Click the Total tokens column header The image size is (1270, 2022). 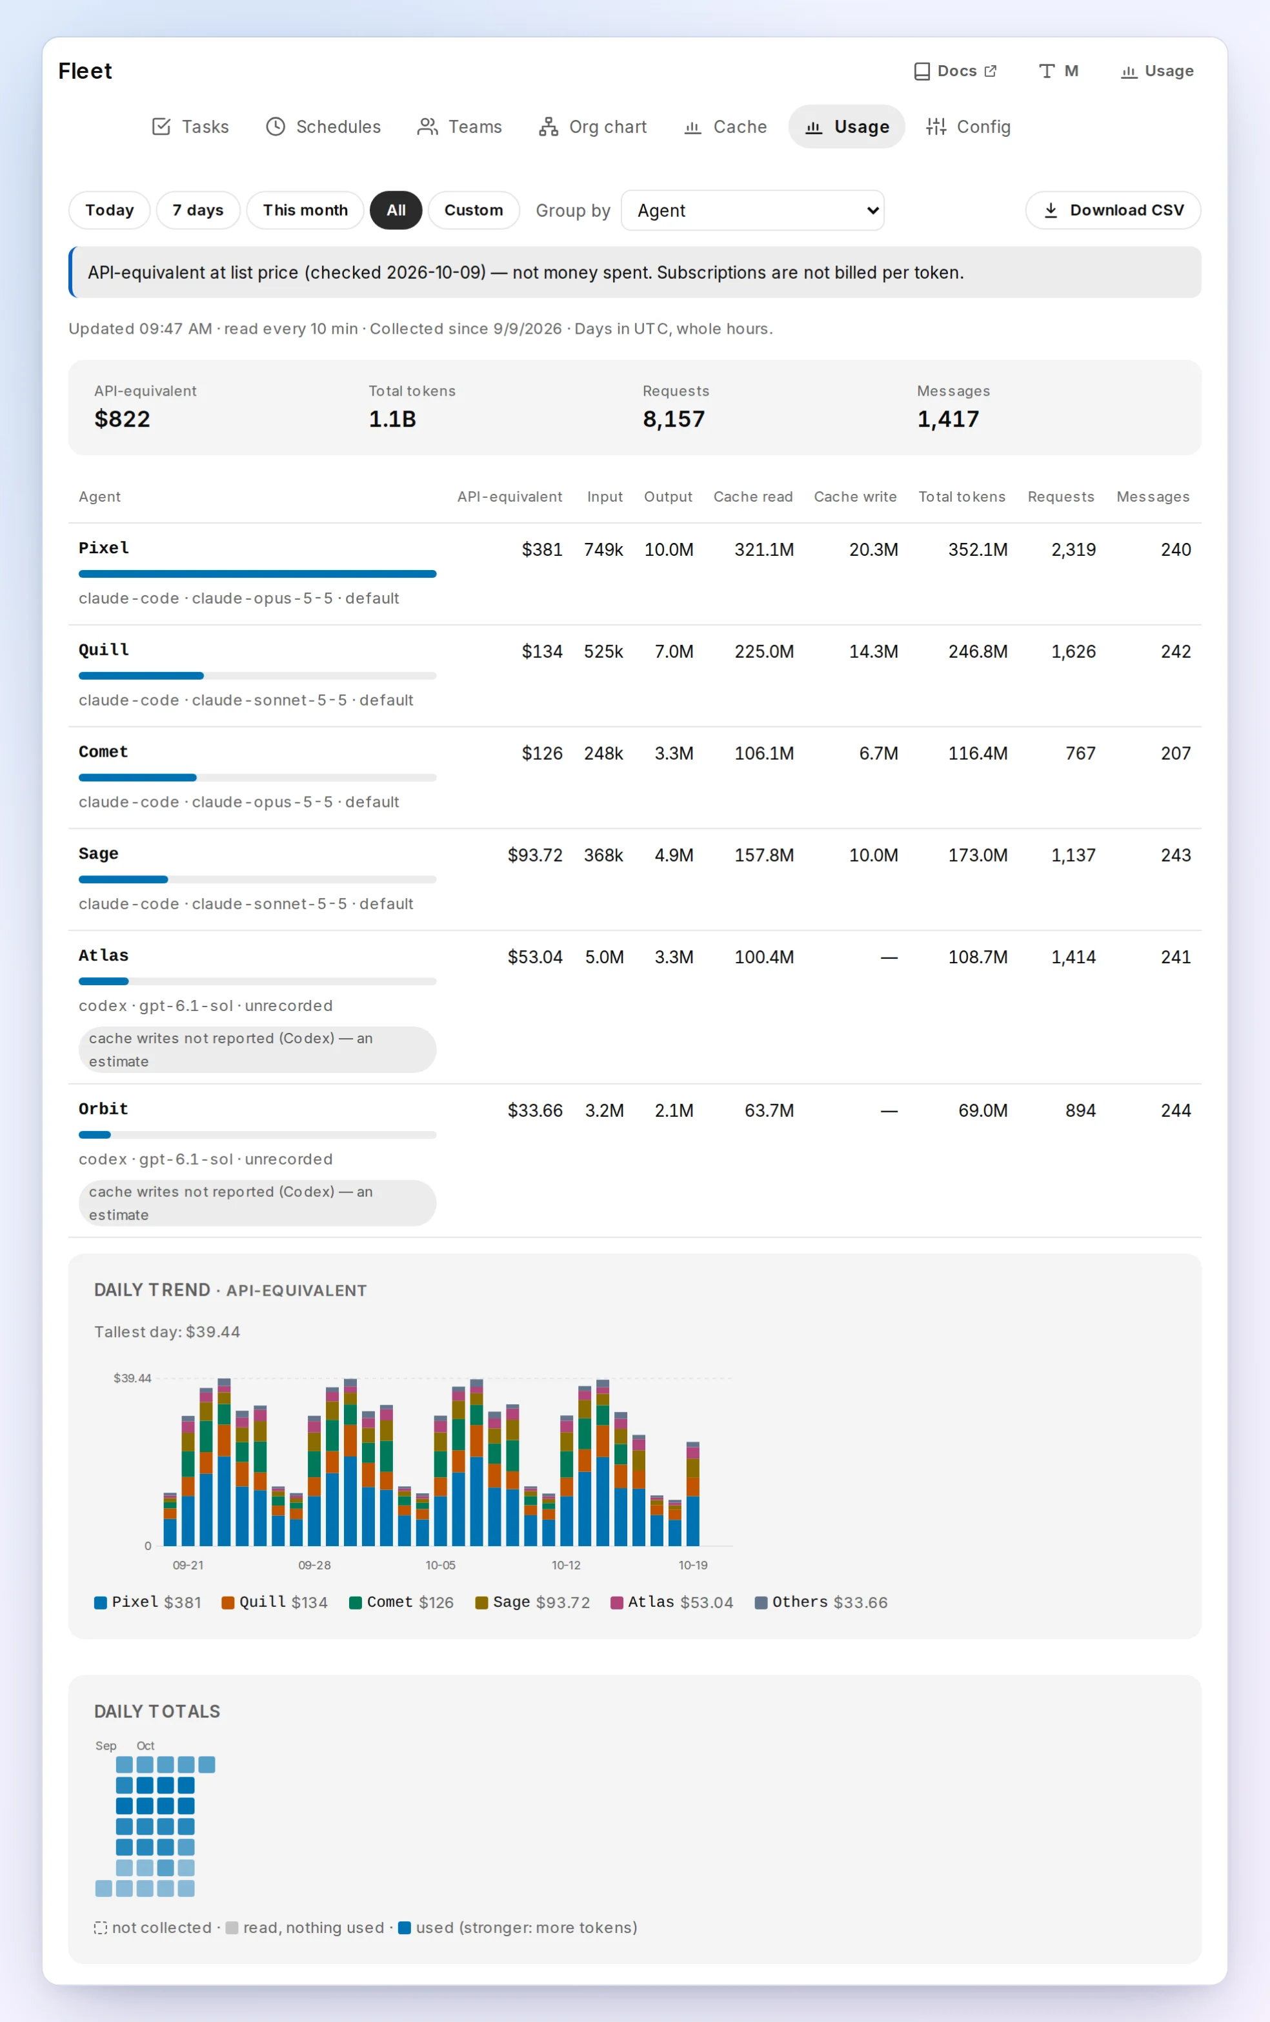point(962,497)
